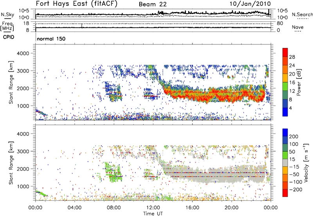Select the bright green 15–50 velocity colorbar segment

[x=285, y=155]
